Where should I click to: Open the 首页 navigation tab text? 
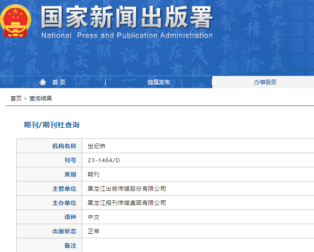click(58, 82)
